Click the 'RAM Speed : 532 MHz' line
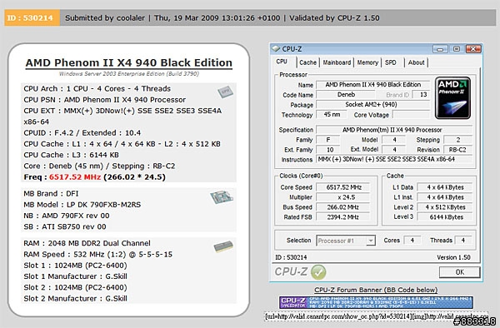Screen dimensions: 500x328 pyautogui.click(x=97, y=254)
